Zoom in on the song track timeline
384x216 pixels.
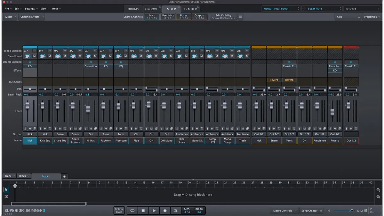point(379,190)
